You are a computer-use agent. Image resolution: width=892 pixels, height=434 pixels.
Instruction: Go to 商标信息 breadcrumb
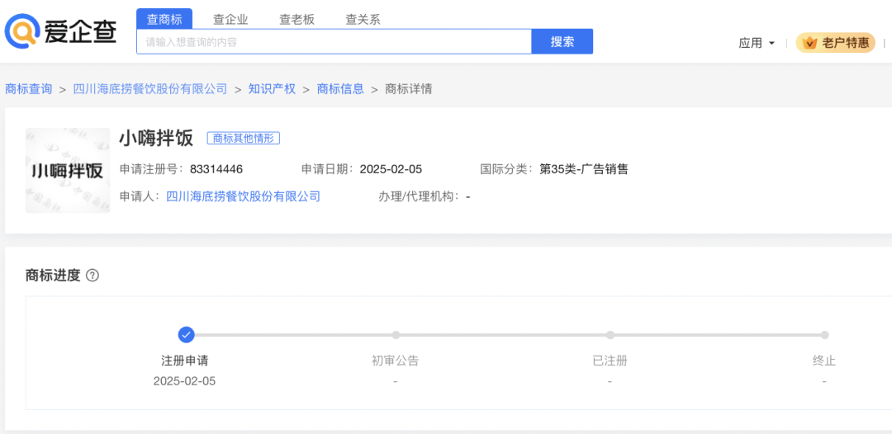pyautogui.click(x=340, y=89)
